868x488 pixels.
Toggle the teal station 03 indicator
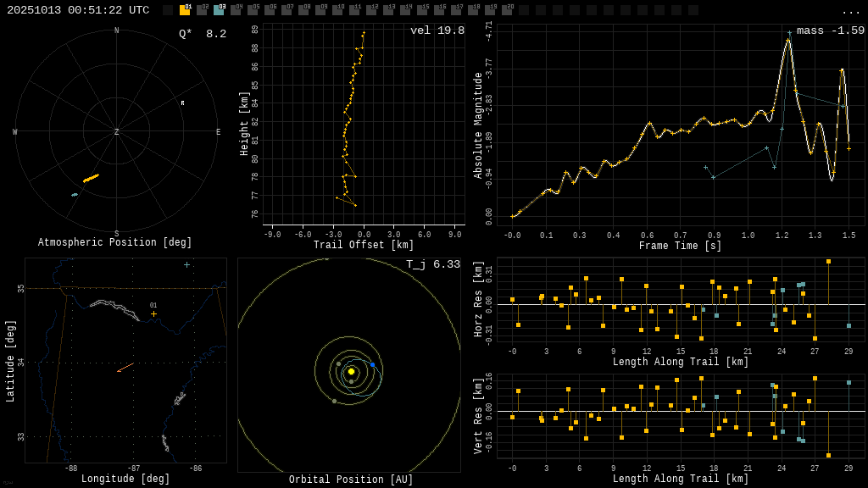point(219,10)
